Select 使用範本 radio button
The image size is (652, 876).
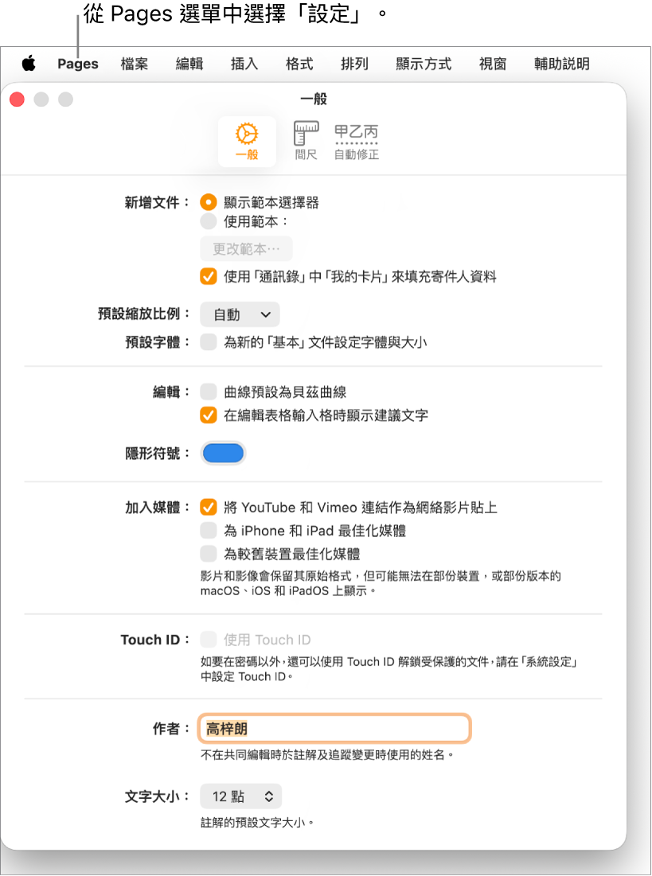tap(209, 221)
